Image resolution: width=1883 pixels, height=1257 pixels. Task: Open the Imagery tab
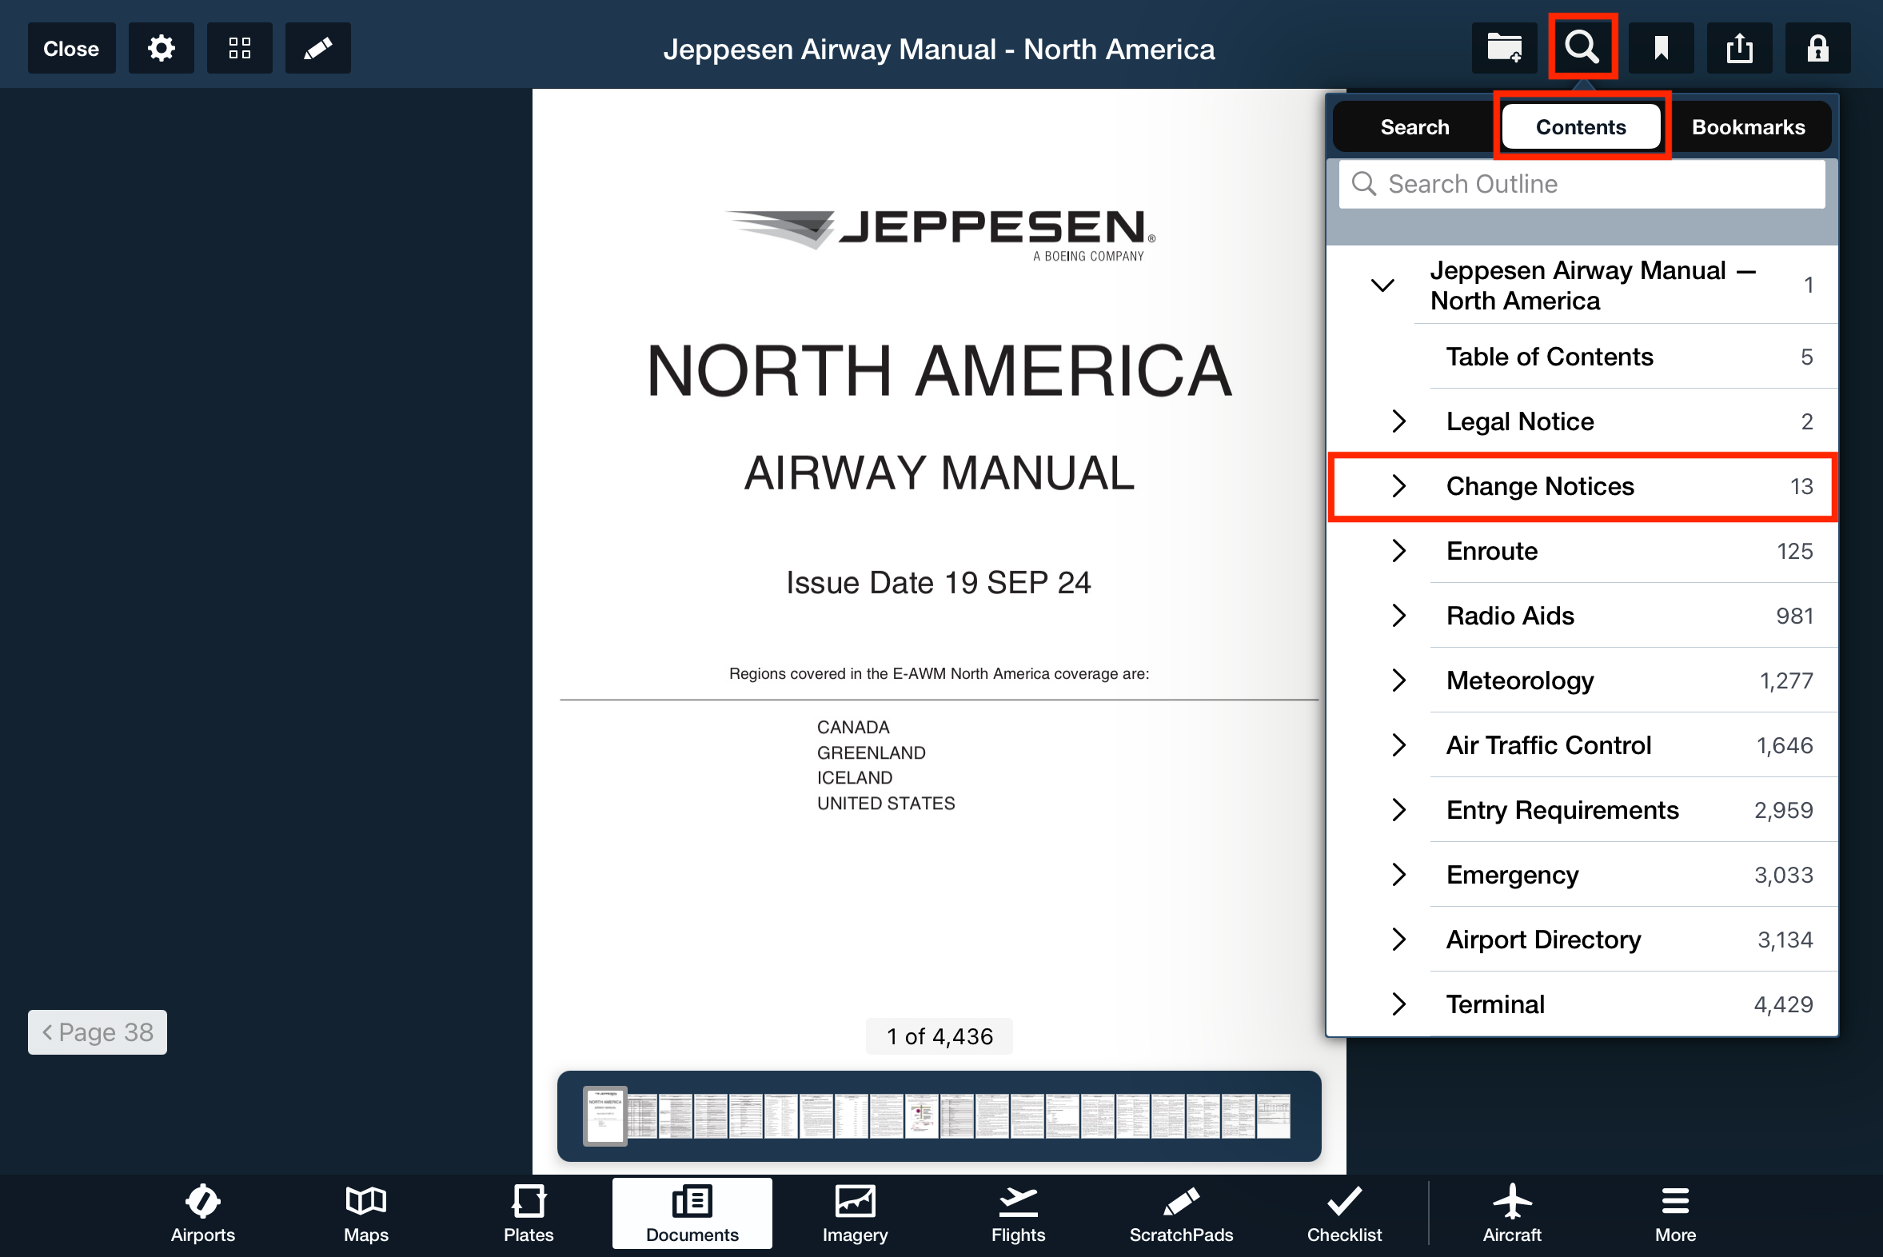pos(856,1214)
